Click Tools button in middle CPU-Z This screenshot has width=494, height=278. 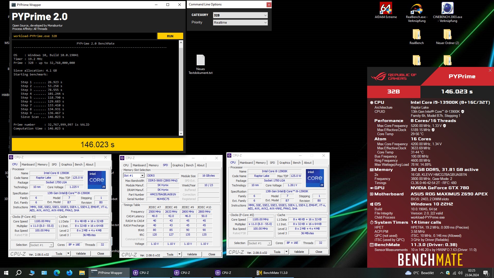[170, 254]
